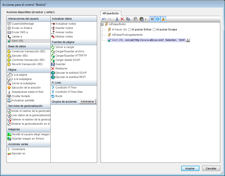Enable the Al pulsar Entrar checkbox
Viewport: 225px width, 176px height.
[x=130, y=29]
